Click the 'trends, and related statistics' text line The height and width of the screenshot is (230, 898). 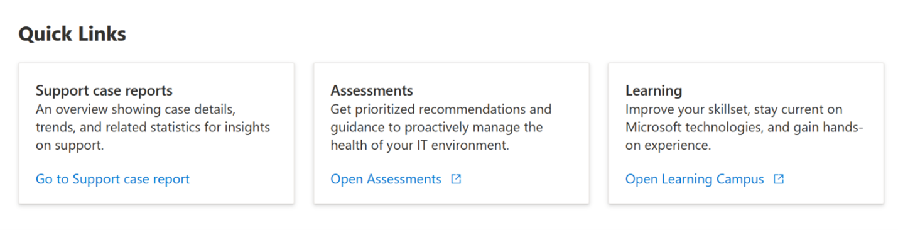(x=153, y=128)
